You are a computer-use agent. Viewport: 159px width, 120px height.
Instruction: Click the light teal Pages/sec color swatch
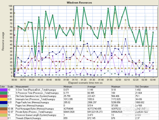[4, 106]
